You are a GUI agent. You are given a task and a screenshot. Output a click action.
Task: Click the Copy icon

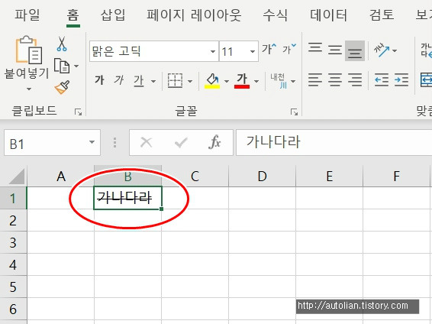point(62,66)
